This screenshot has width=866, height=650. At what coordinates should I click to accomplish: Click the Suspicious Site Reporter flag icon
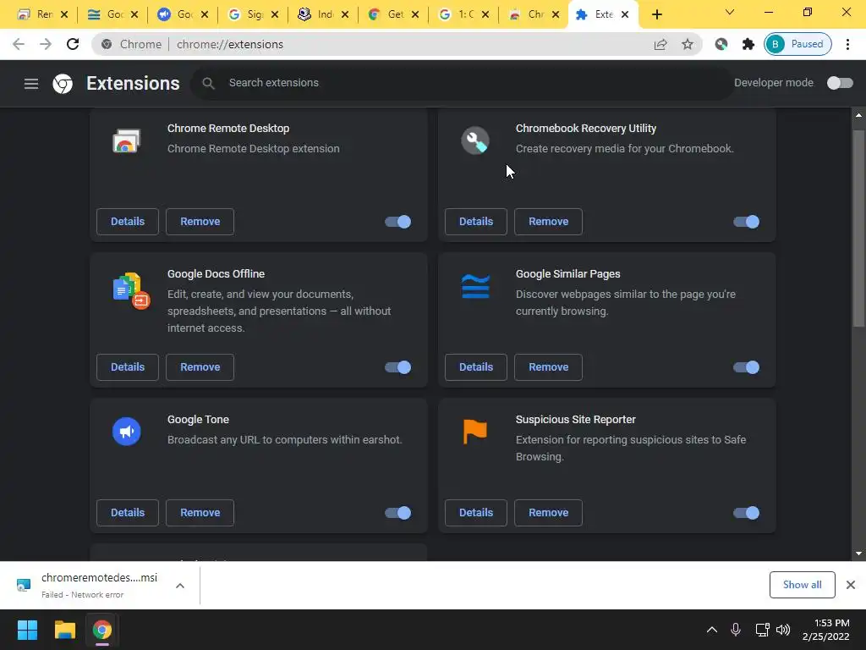point(475,431)
